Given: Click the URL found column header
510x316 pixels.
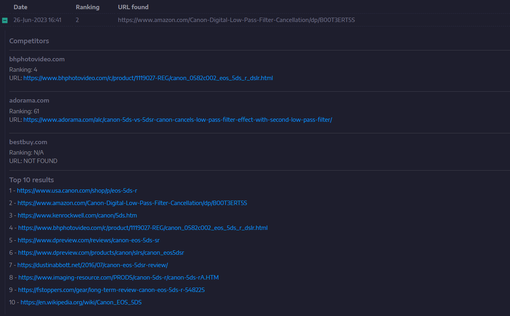Looking at the screenshot, I should (133, 7).
